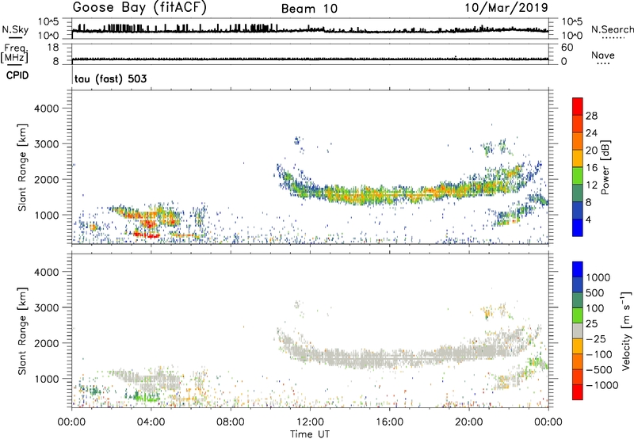
Task: Click the '100' label on Velocity colorbar
Action: point(595,308)
